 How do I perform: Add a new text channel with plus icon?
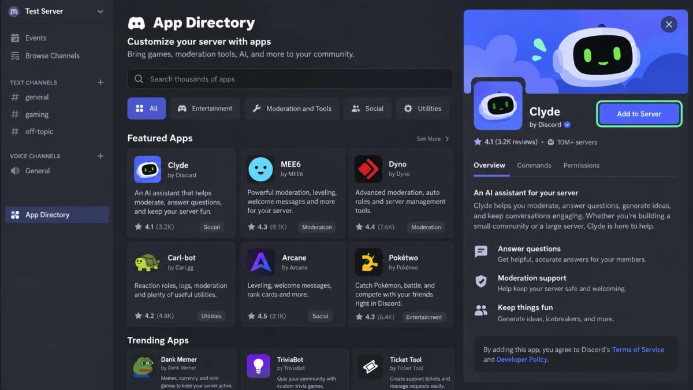(100, 83)
